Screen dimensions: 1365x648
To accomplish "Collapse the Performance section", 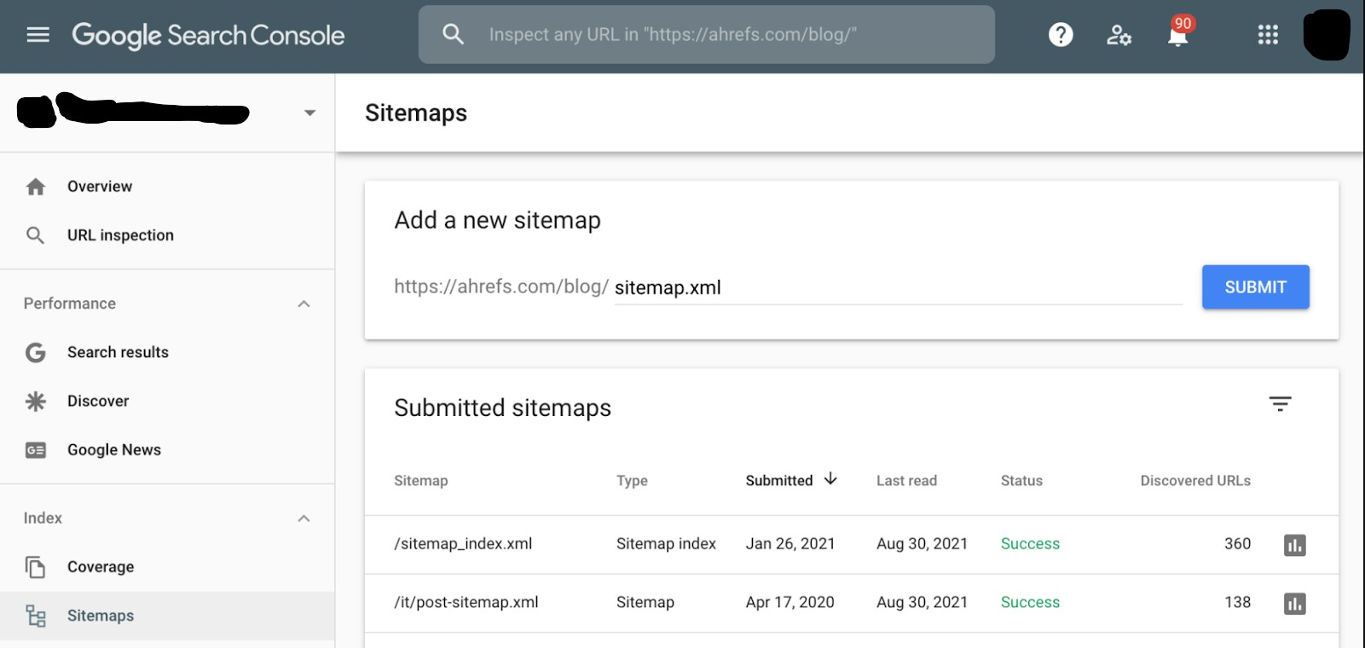I will coord(304,304).
